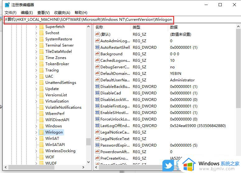The width and height of the screenshot is (241, 173).
Task: Expand the SystemRestore key
Action: click(36, 39)
